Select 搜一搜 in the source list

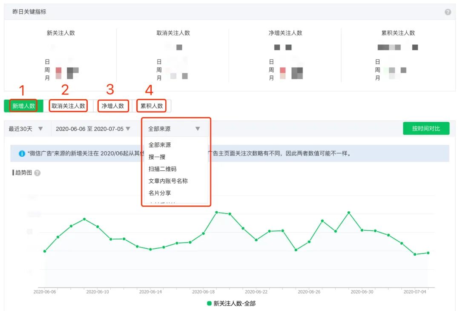click(x=157, y=157)
